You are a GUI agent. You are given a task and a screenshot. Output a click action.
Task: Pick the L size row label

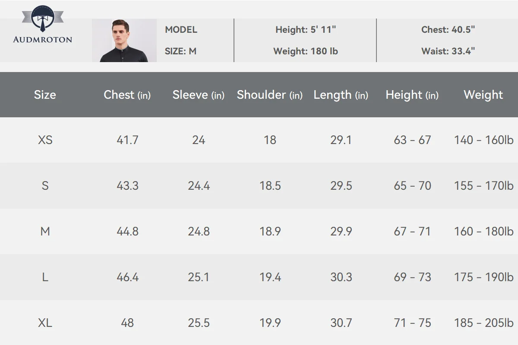45,277
